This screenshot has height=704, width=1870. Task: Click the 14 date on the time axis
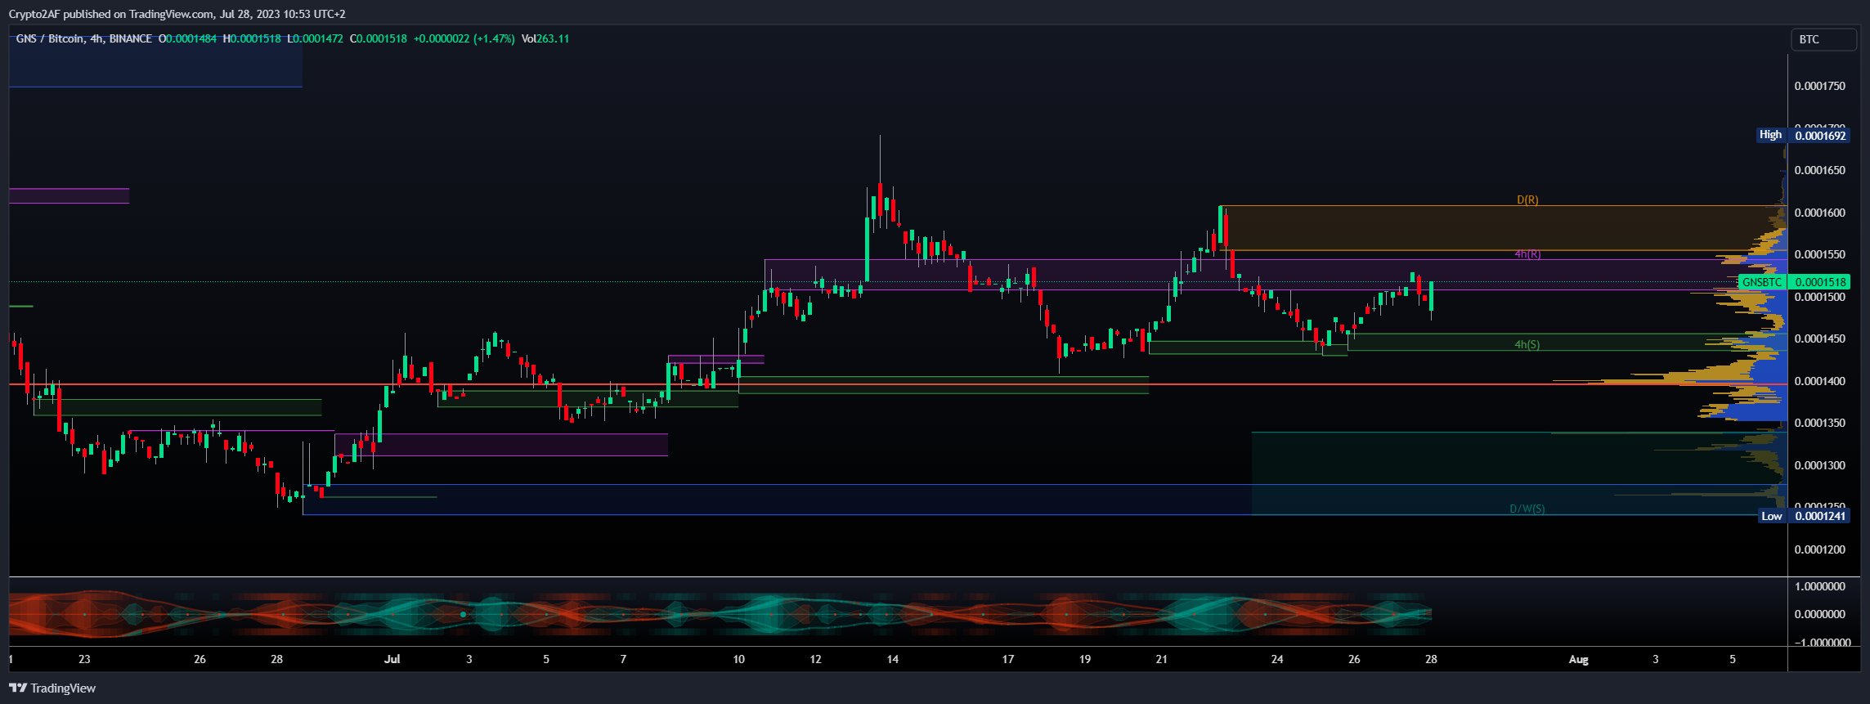(893, 659)
